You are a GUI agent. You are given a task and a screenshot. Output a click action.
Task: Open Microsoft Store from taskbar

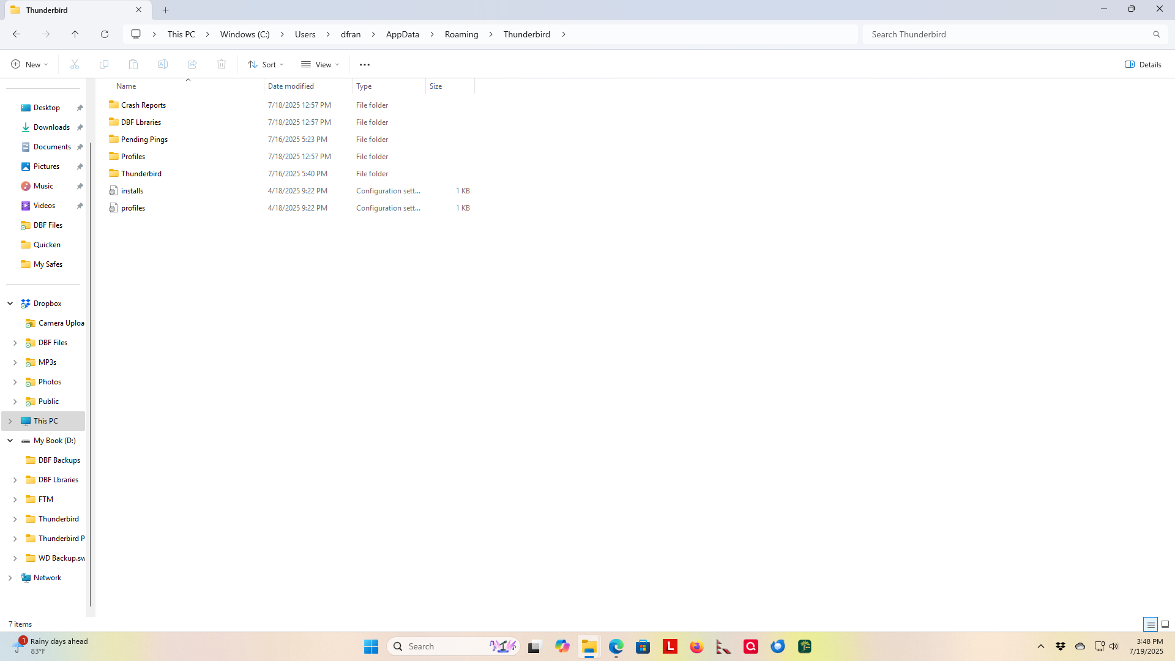[643, 646]
